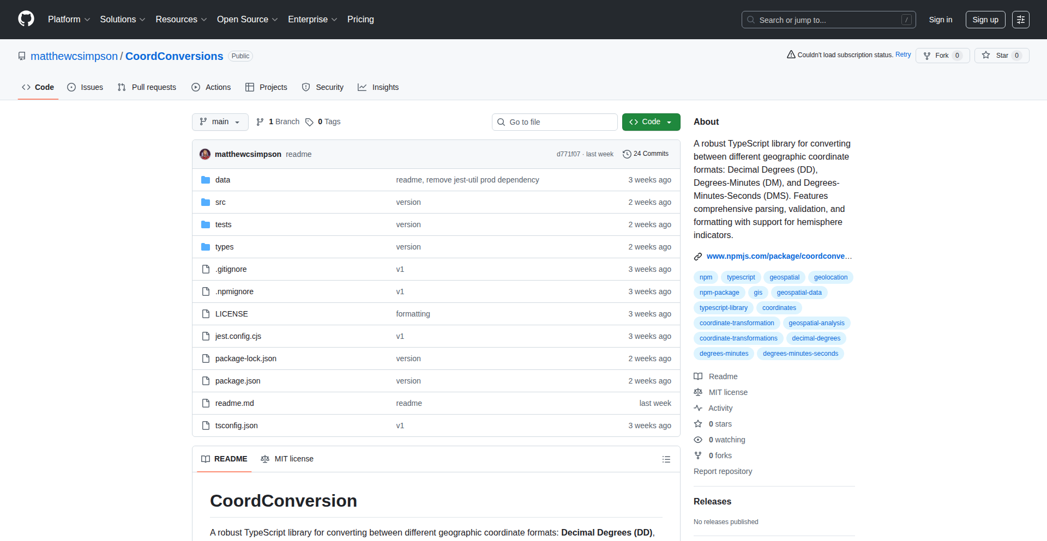Click the GitHub logo icon

click(x=26, y=19)
